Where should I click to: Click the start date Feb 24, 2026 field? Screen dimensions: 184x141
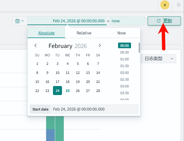point(78,21)
